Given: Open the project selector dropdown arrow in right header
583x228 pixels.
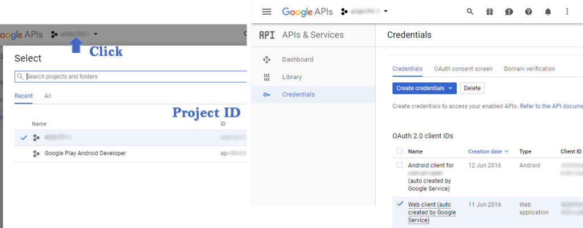Looking at the screenshot, I should [x=385, y=11].
